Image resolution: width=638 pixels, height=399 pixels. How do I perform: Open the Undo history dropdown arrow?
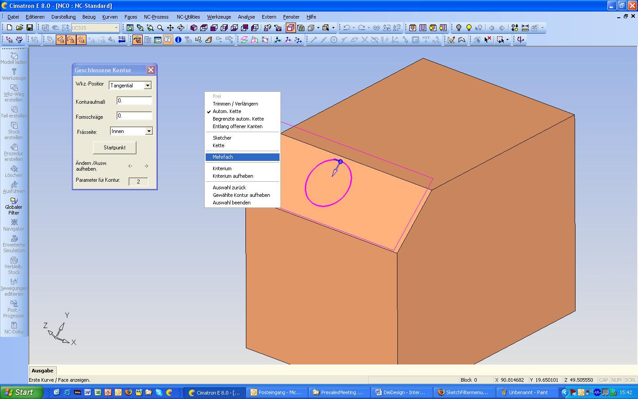(354, 27)
